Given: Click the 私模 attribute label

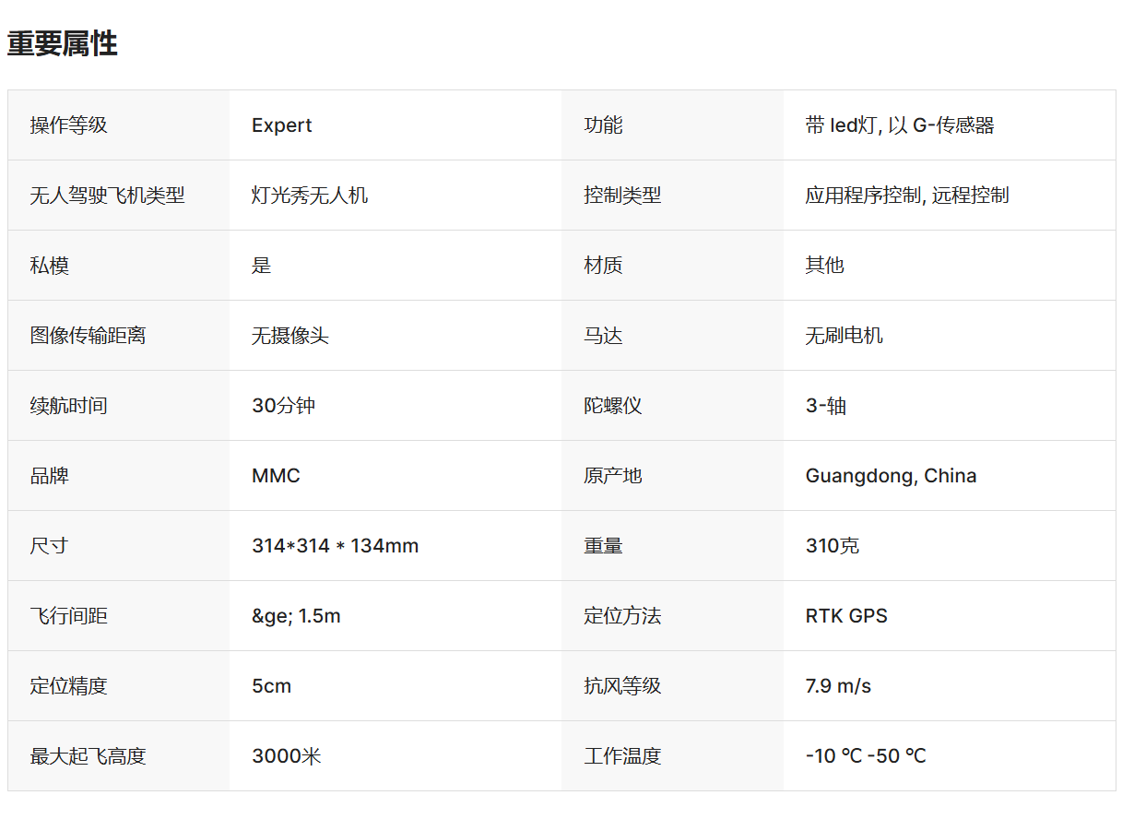Looking at the screenshot, I should pyautogui.click(x=50, y=266).
